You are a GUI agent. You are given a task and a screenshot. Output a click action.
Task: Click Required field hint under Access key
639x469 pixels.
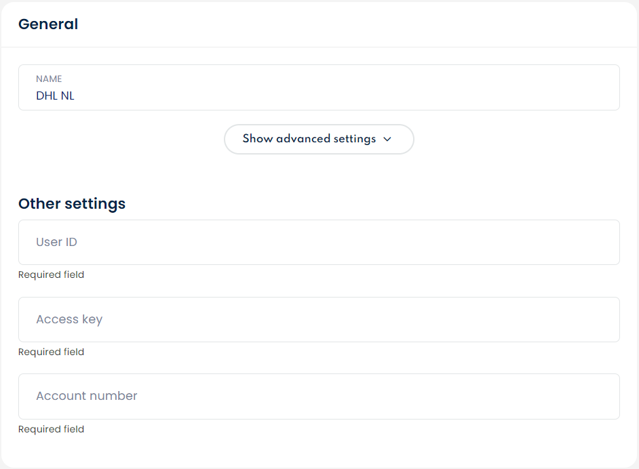tap(52, 352)
